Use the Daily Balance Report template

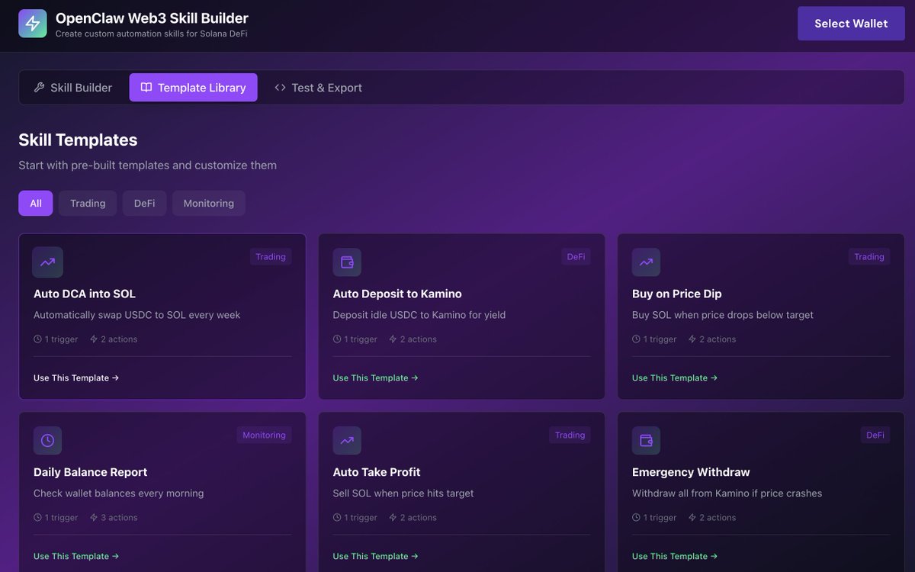76,557
